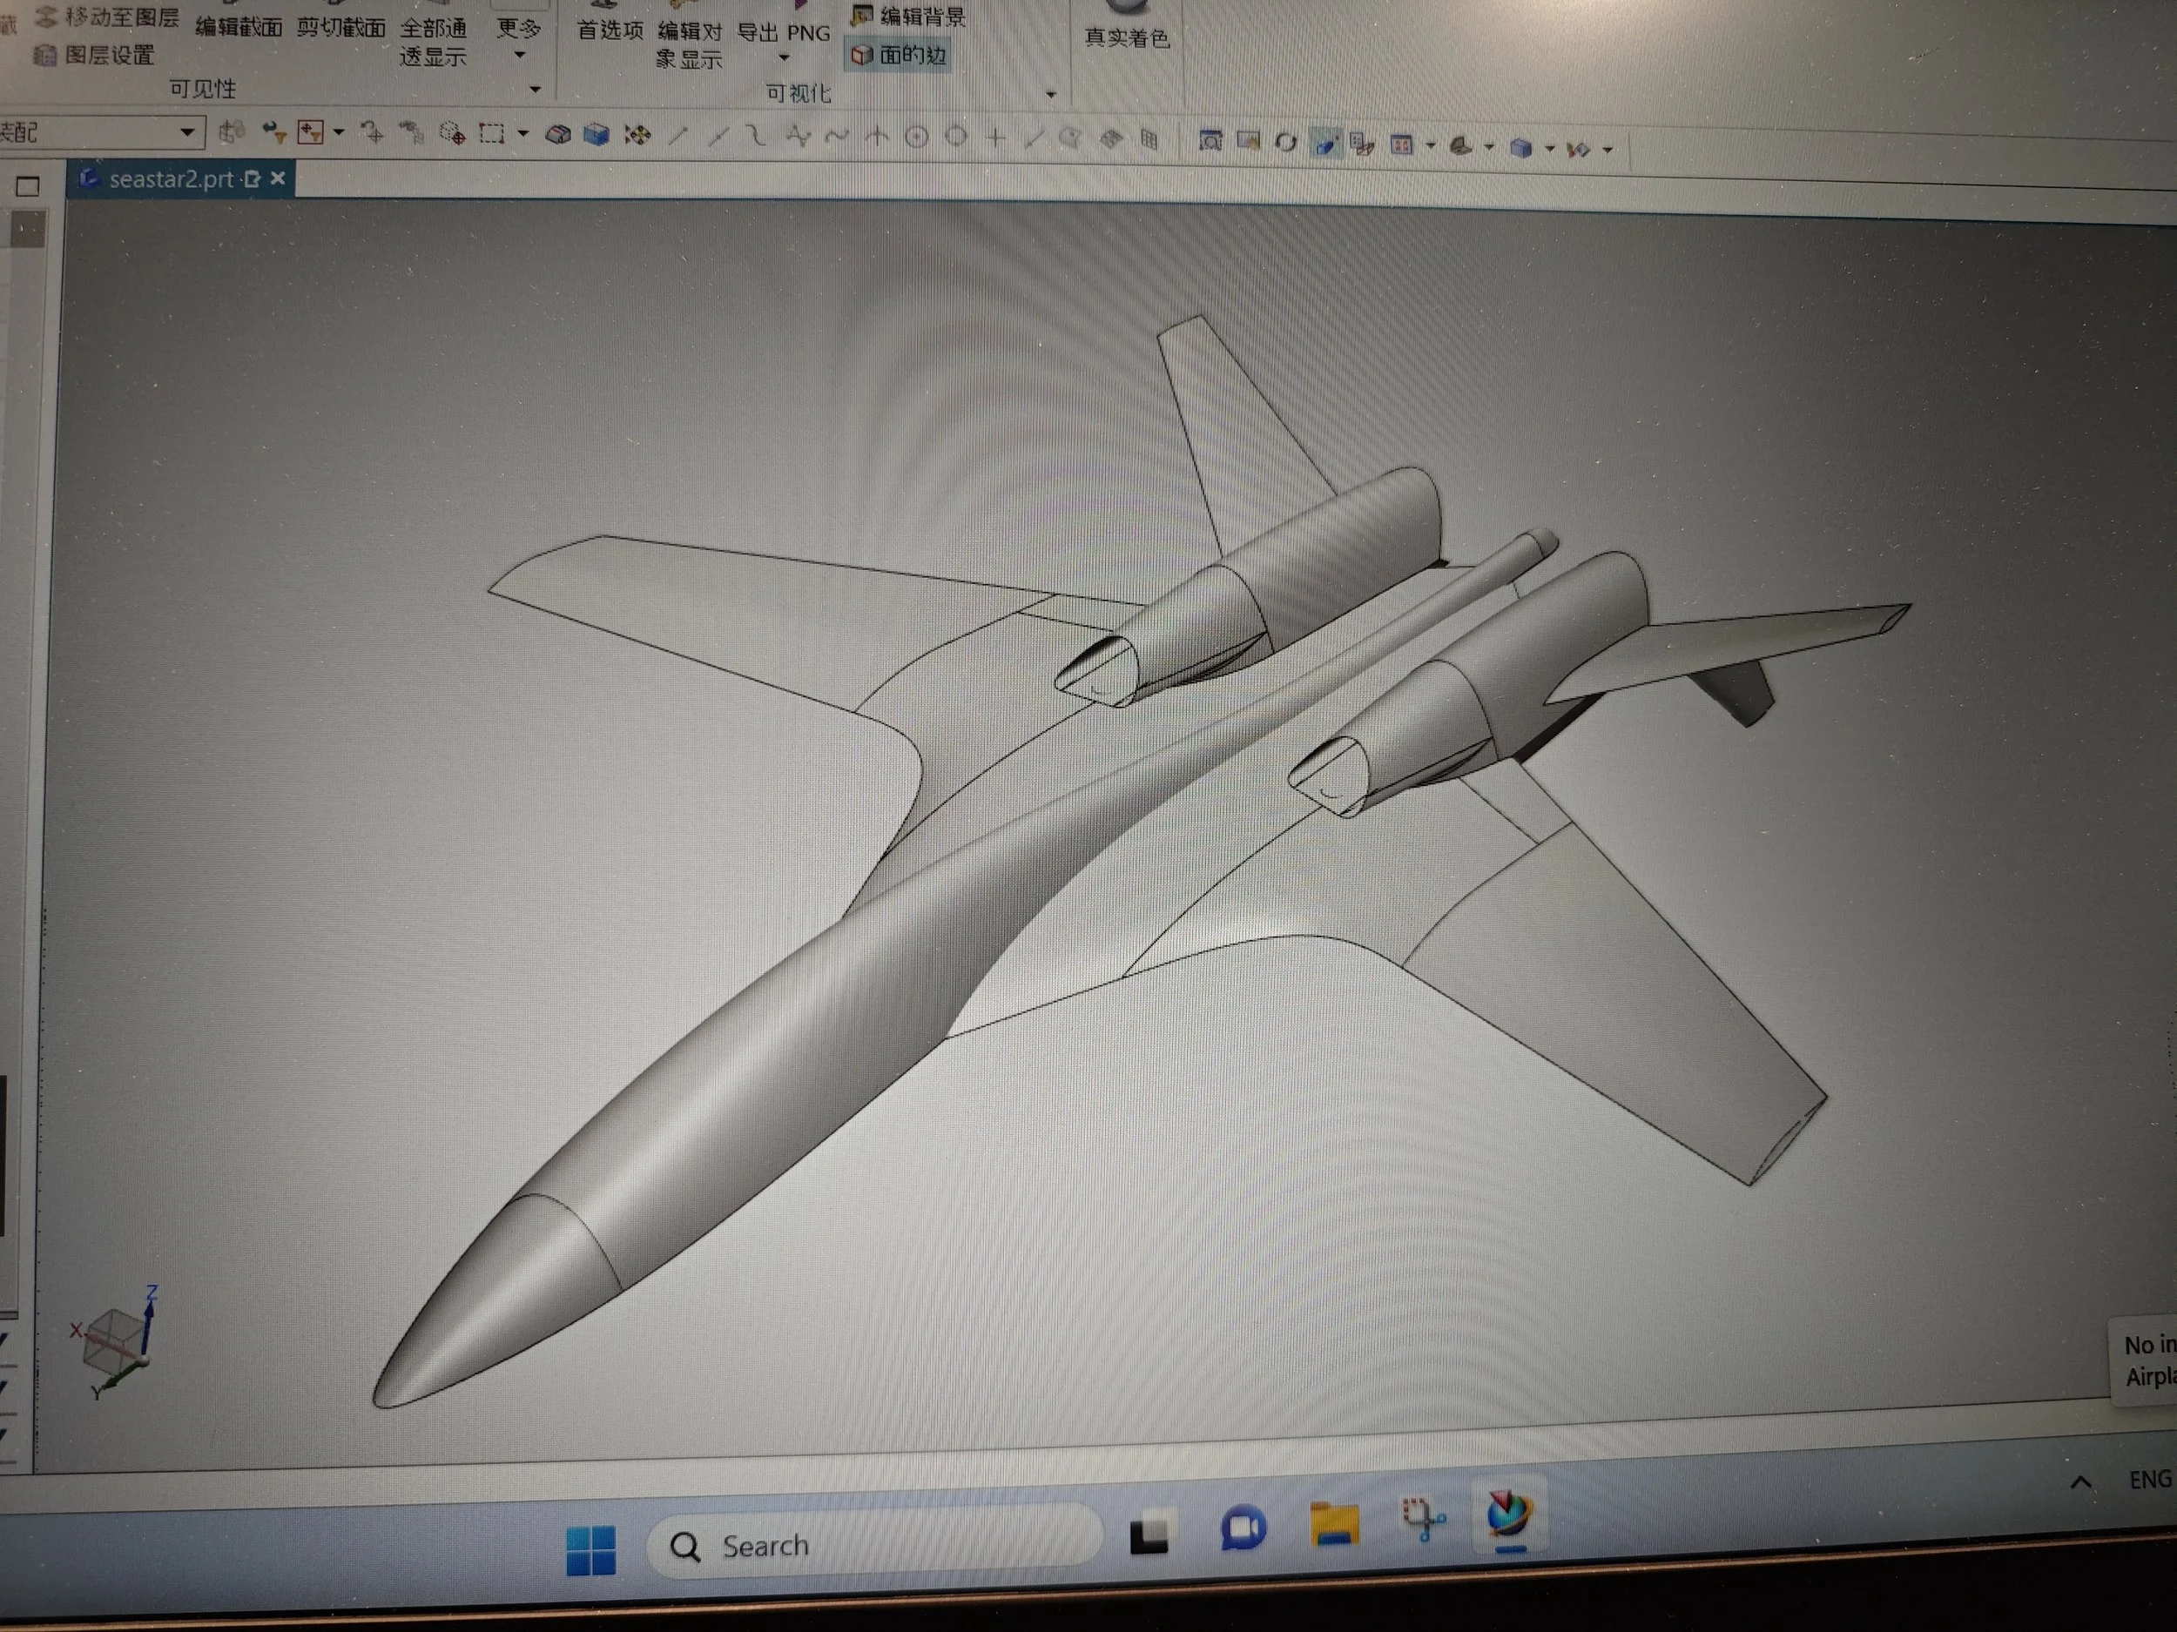
Task: Click the dotted rectangle selection icon
Action: pyautogui.click(x=491, y=133)
